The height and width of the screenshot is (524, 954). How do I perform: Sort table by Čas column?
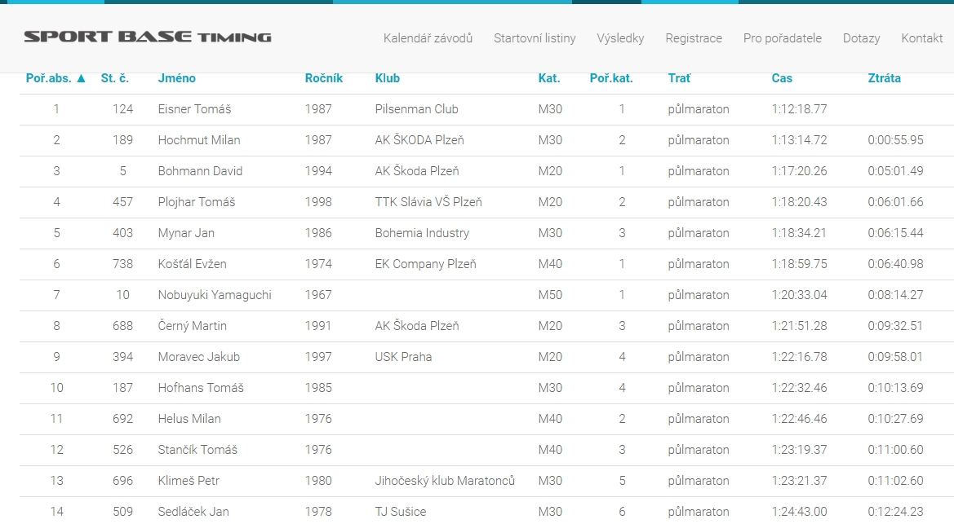click(782, 78)
